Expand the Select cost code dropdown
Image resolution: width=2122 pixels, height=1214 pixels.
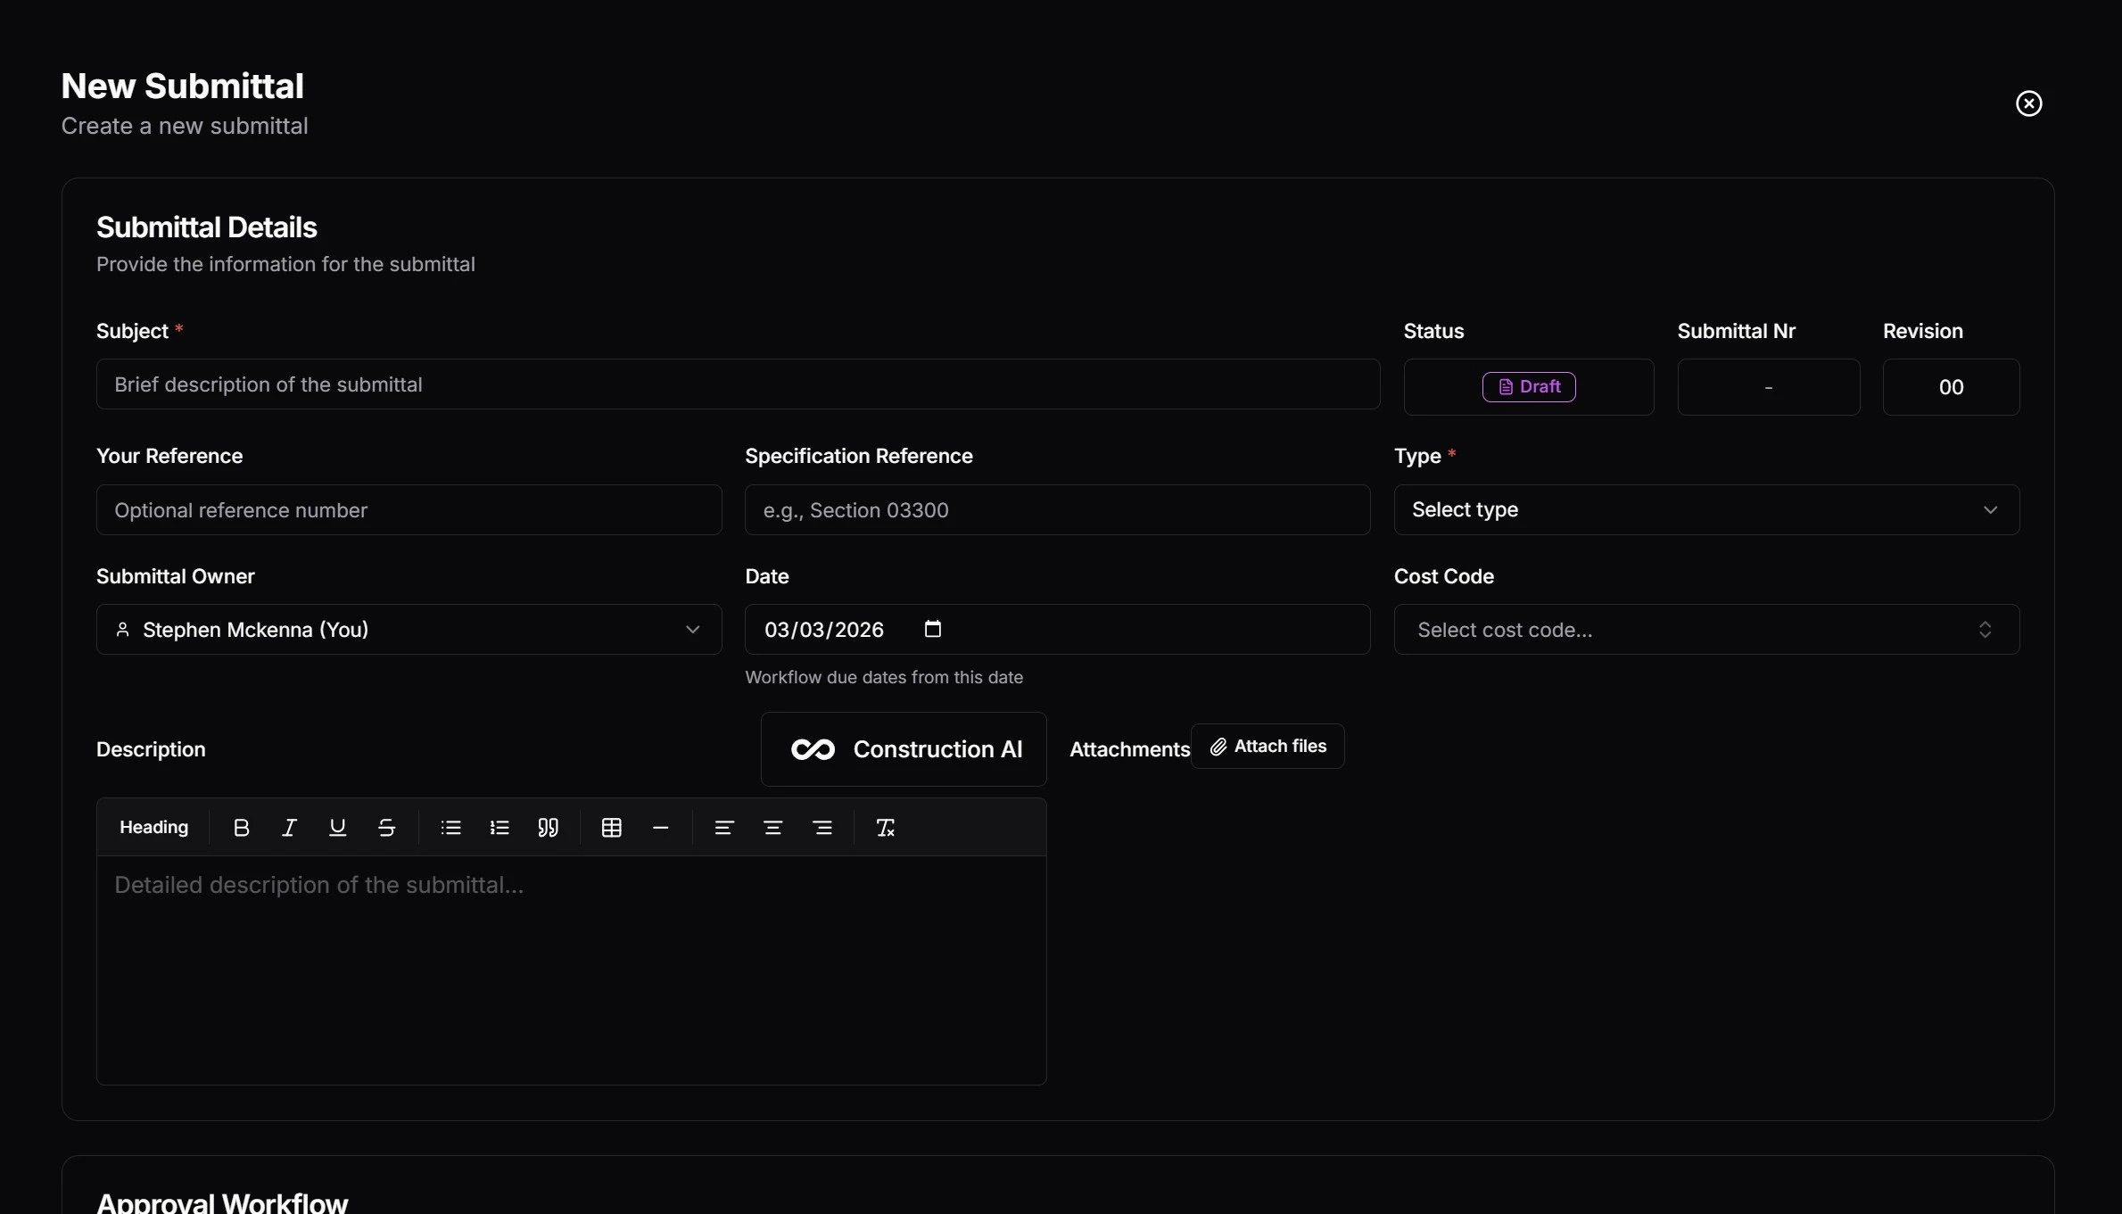(x=1705, y=629)
